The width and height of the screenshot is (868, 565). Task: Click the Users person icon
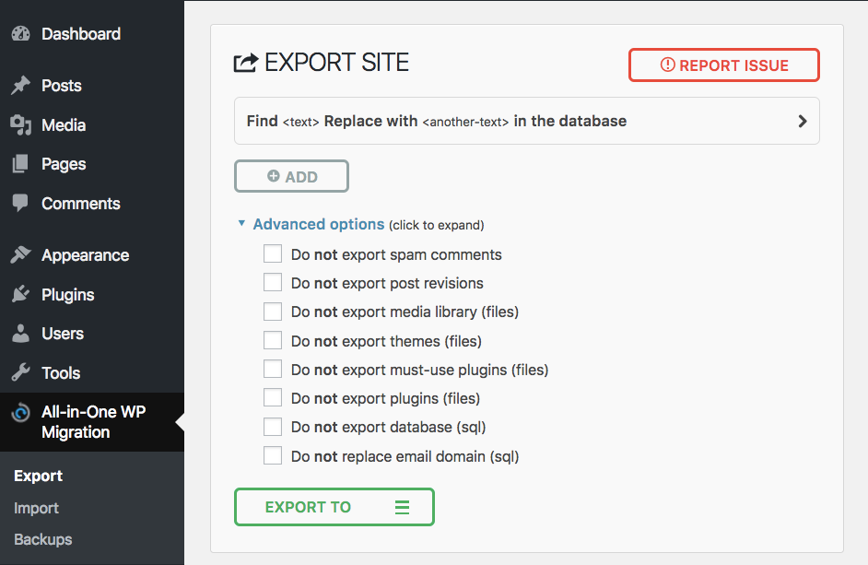click(x=21, y=334)
